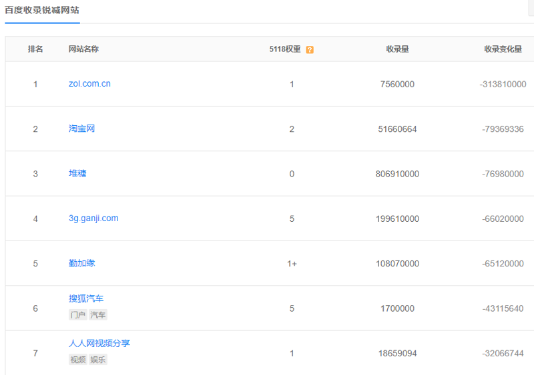The width and height of the screenshot is (534, 375).
Task: Open the 堆糖 site link
Action: coord(77,173)
